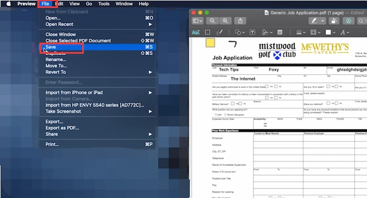The image size is (367, 198).
Task: Rotate the page with the Rotate button
Action: (334, 21)
